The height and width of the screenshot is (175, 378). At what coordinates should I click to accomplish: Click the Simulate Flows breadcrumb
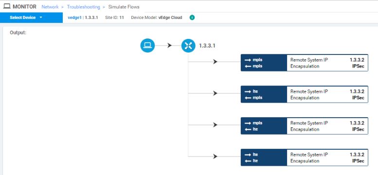[124, 7]
